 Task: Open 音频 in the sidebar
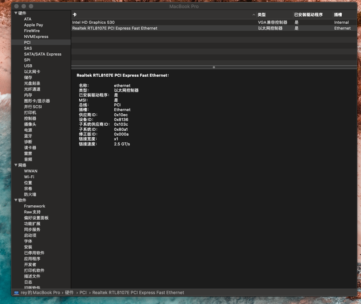click(x=28, y=159)
